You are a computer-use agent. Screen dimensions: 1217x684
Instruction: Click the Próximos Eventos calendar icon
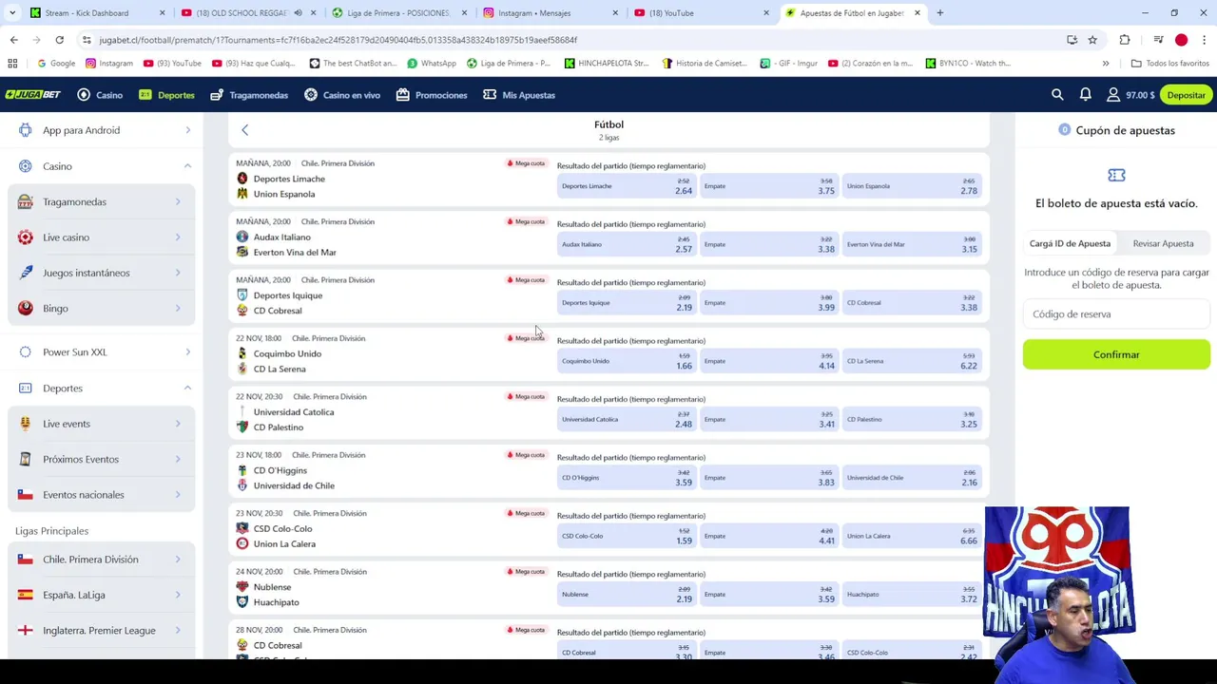click(x=25, y=459)
